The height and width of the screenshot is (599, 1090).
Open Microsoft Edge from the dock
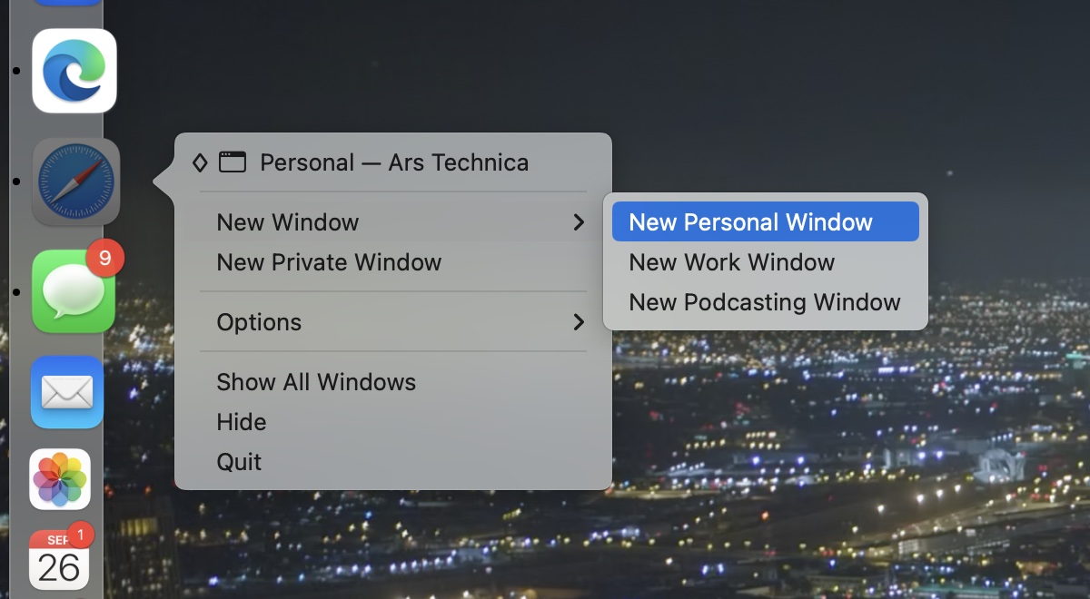pos(74,71)
